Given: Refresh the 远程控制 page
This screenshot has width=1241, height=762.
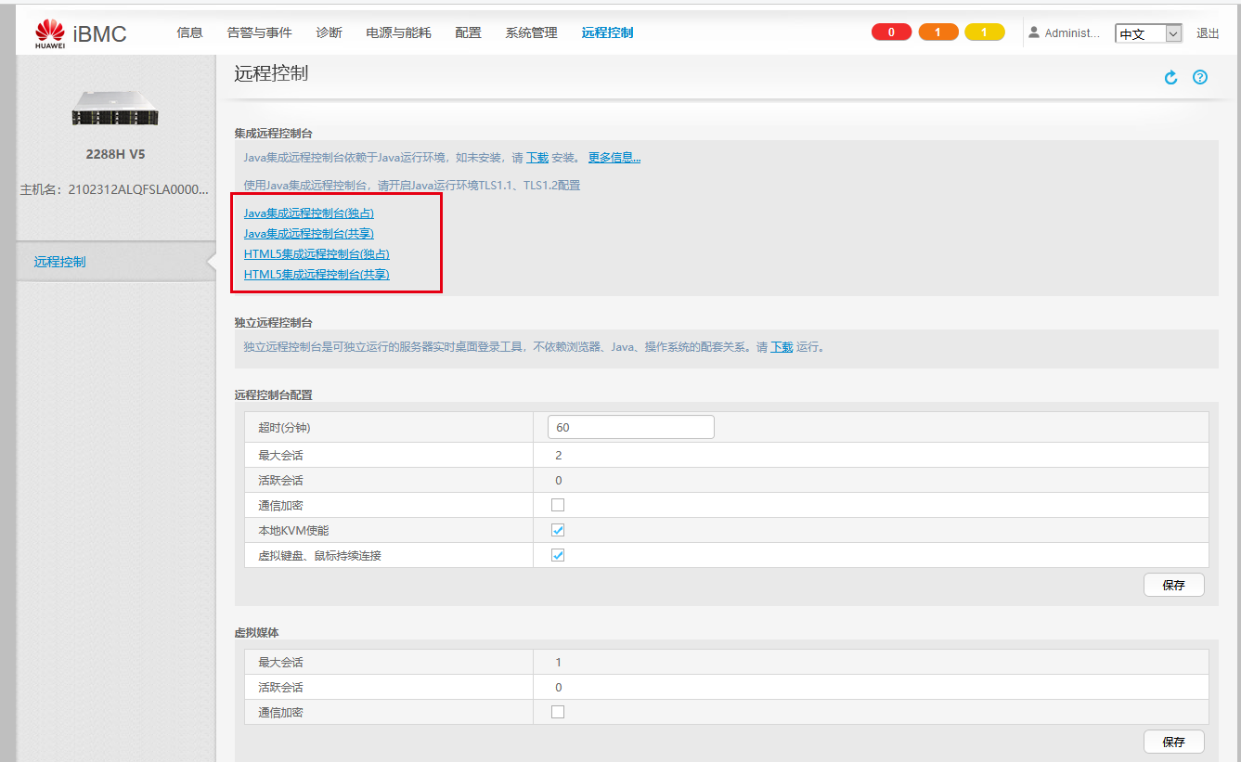Looking at the screenshot, I should click(x=1170, y=77).
